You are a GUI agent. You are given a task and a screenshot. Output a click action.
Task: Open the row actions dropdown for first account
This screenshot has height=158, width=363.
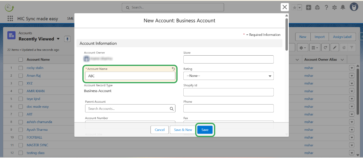352,68
